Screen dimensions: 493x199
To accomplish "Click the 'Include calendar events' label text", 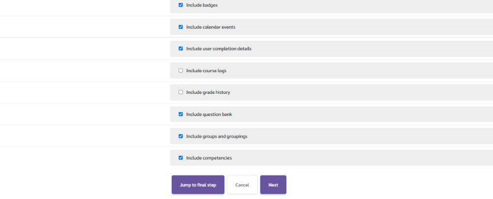I will pos(211,27).
